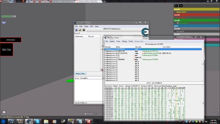
Task: Open Tools menu in Memory Viewer
Action: 131,41
